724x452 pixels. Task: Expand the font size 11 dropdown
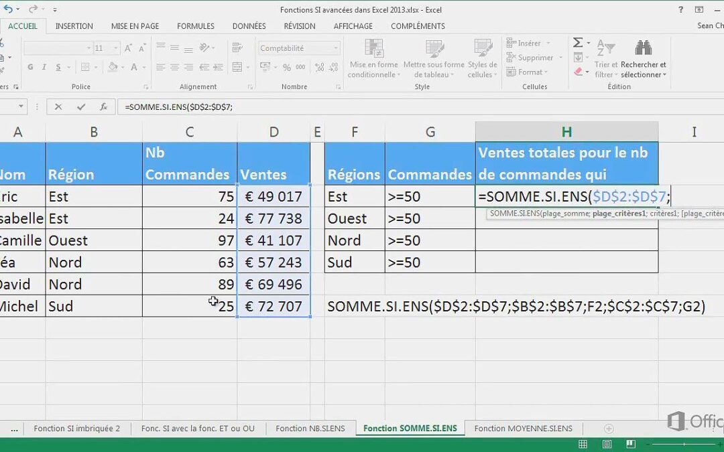coord(116,48)
